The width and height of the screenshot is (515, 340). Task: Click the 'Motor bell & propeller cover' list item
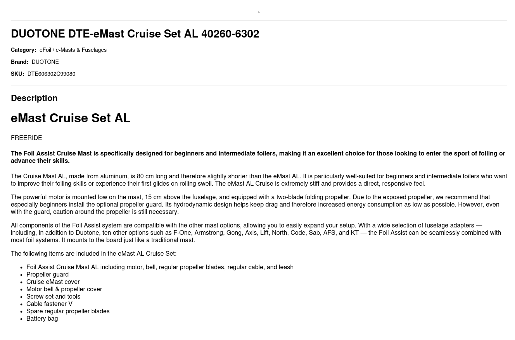click(64, 289)
